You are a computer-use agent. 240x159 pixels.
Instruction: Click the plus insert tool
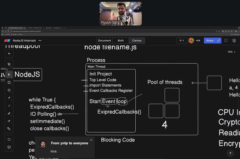tap(9, 54)
